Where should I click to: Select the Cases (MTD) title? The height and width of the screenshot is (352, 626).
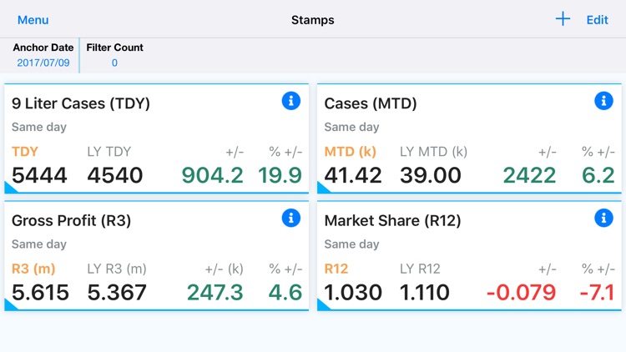(x=371, y=103)
